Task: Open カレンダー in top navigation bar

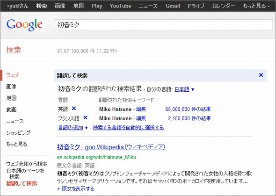Action: tap(224, 6)
